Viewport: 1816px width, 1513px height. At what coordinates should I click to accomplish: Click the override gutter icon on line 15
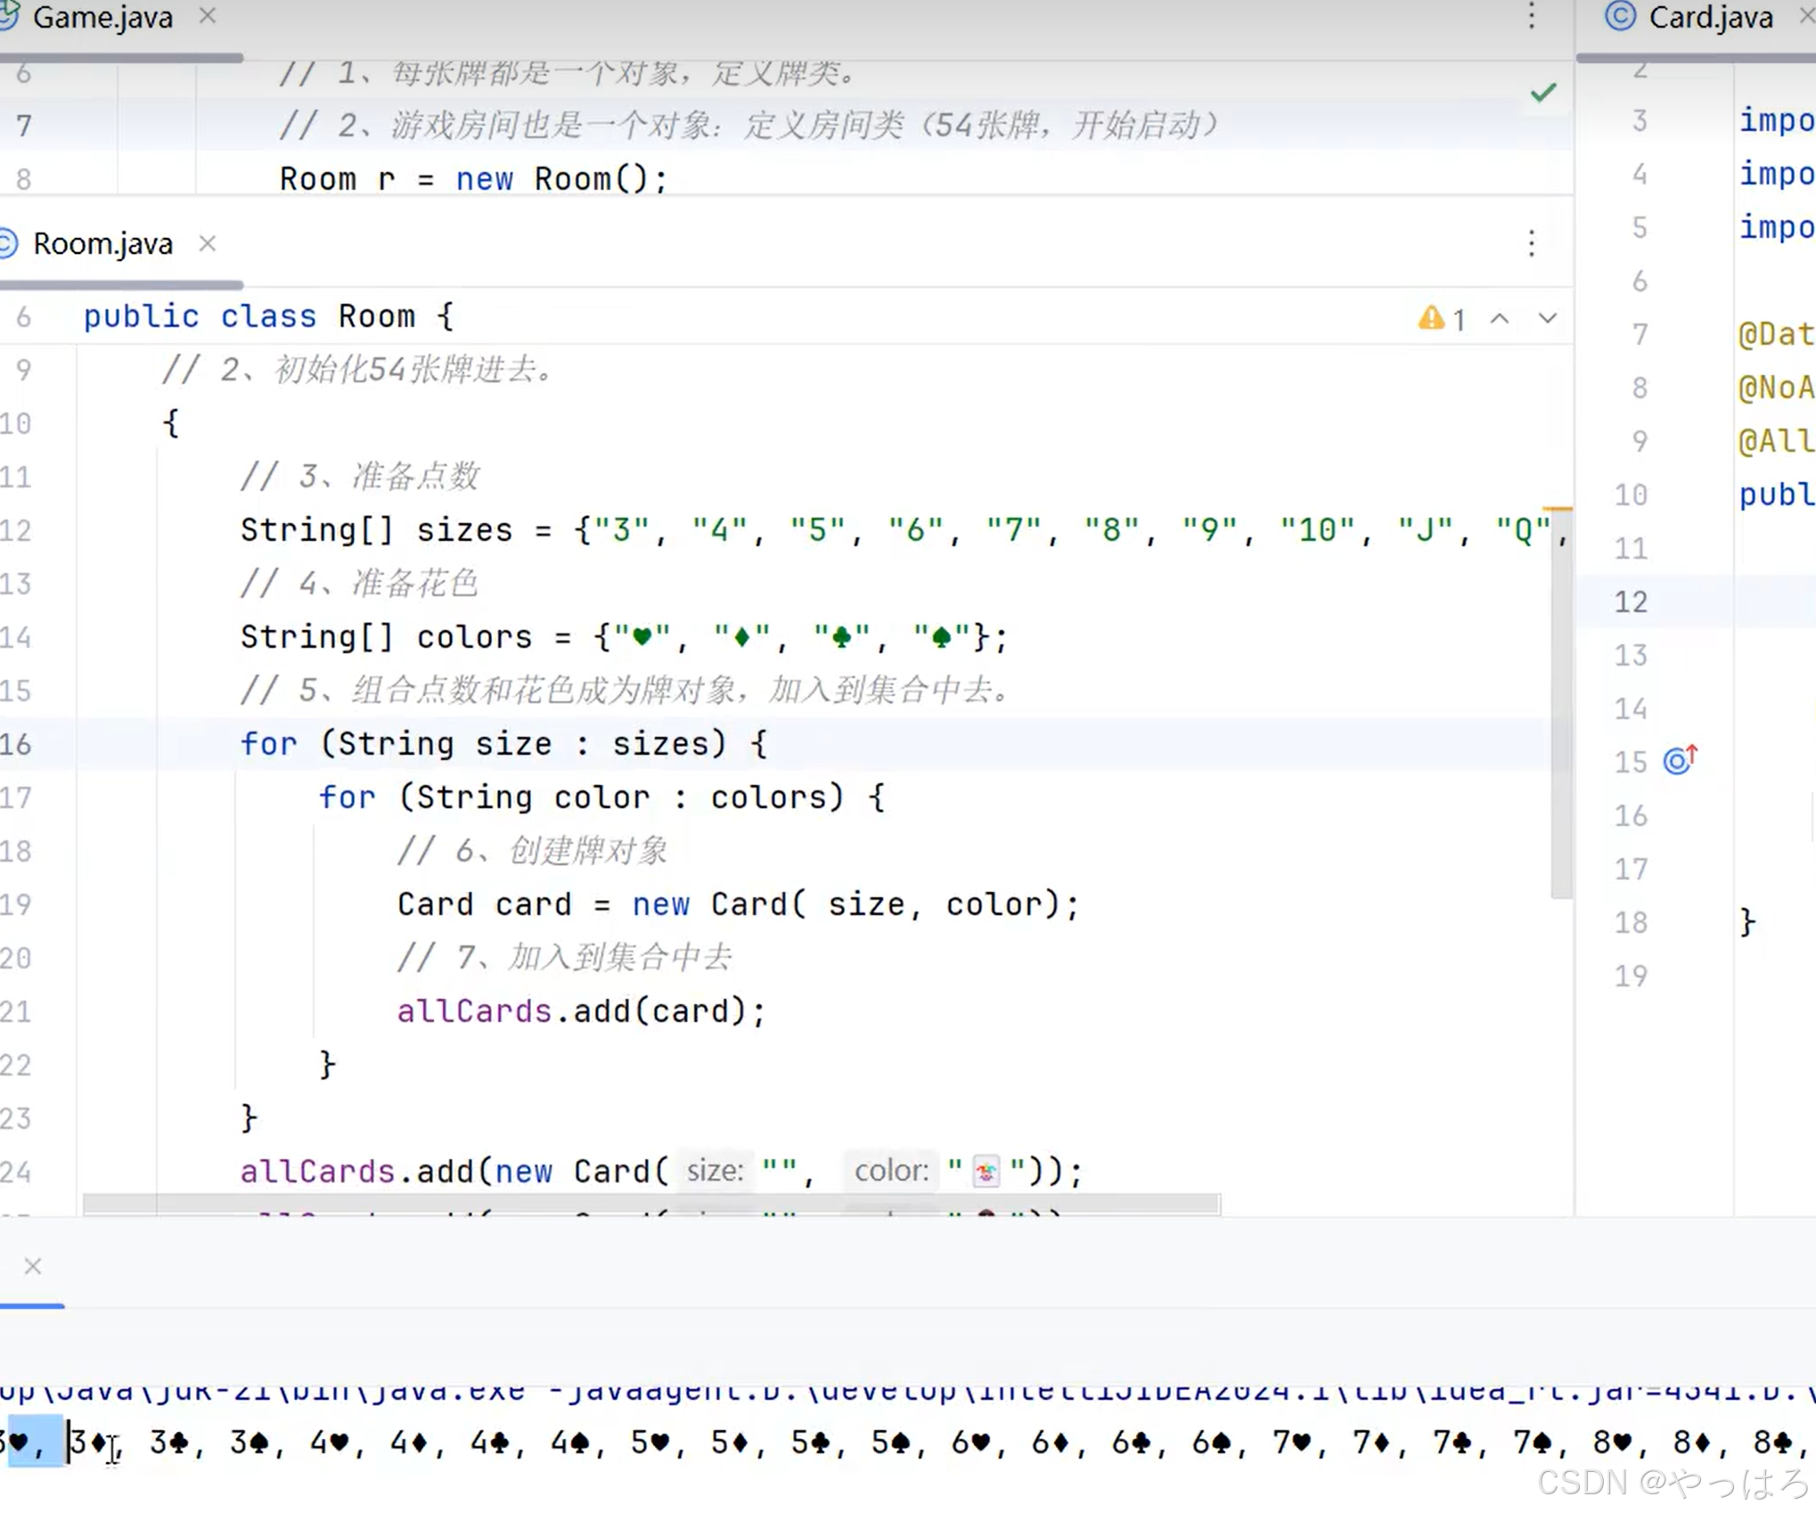(x=1680, y=760)
